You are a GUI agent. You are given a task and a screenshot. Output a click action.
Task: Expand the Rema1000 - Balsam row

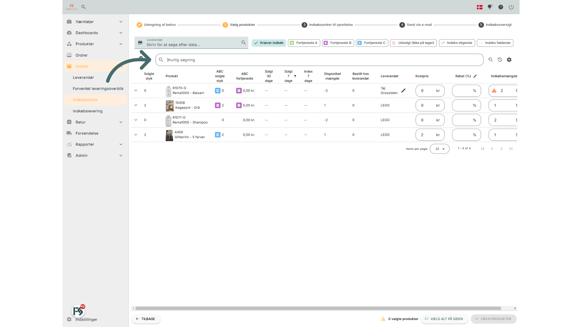pos(136,91)
